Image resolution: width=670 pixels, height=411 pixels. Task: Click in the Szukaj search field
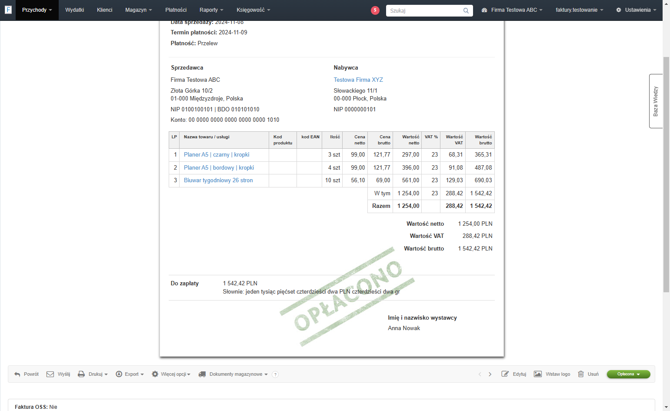click(424, 10)
